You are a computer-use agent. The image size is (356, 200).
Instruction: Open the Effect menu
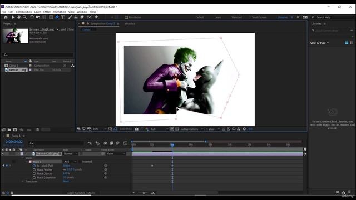(47, 12)
